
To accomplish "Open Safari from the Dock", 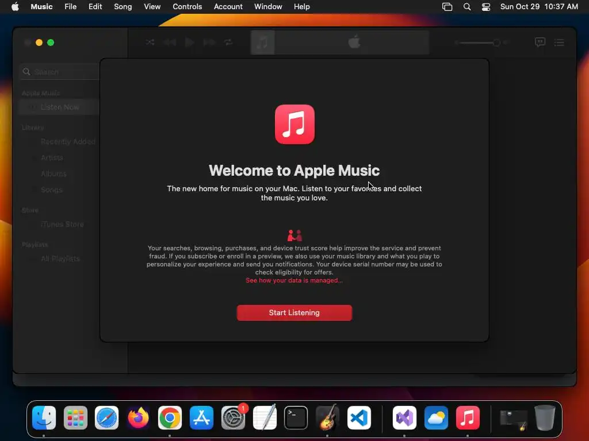I will click(x=106, y=417).
